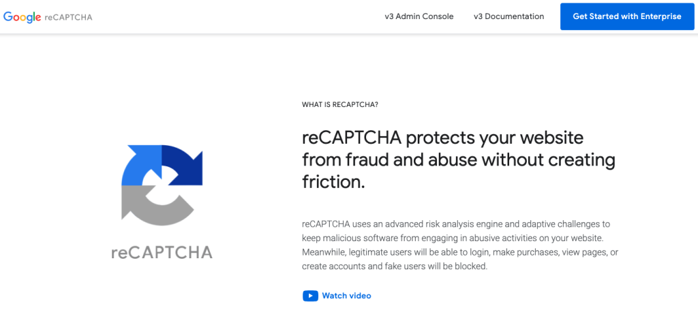Open the v3 Admin Console page
The width and height of the screenshot is (698, 310).
point(419,16)
